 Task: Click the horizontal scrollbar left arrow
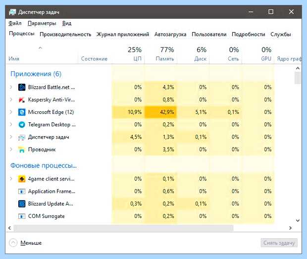[x=9, y=228]
